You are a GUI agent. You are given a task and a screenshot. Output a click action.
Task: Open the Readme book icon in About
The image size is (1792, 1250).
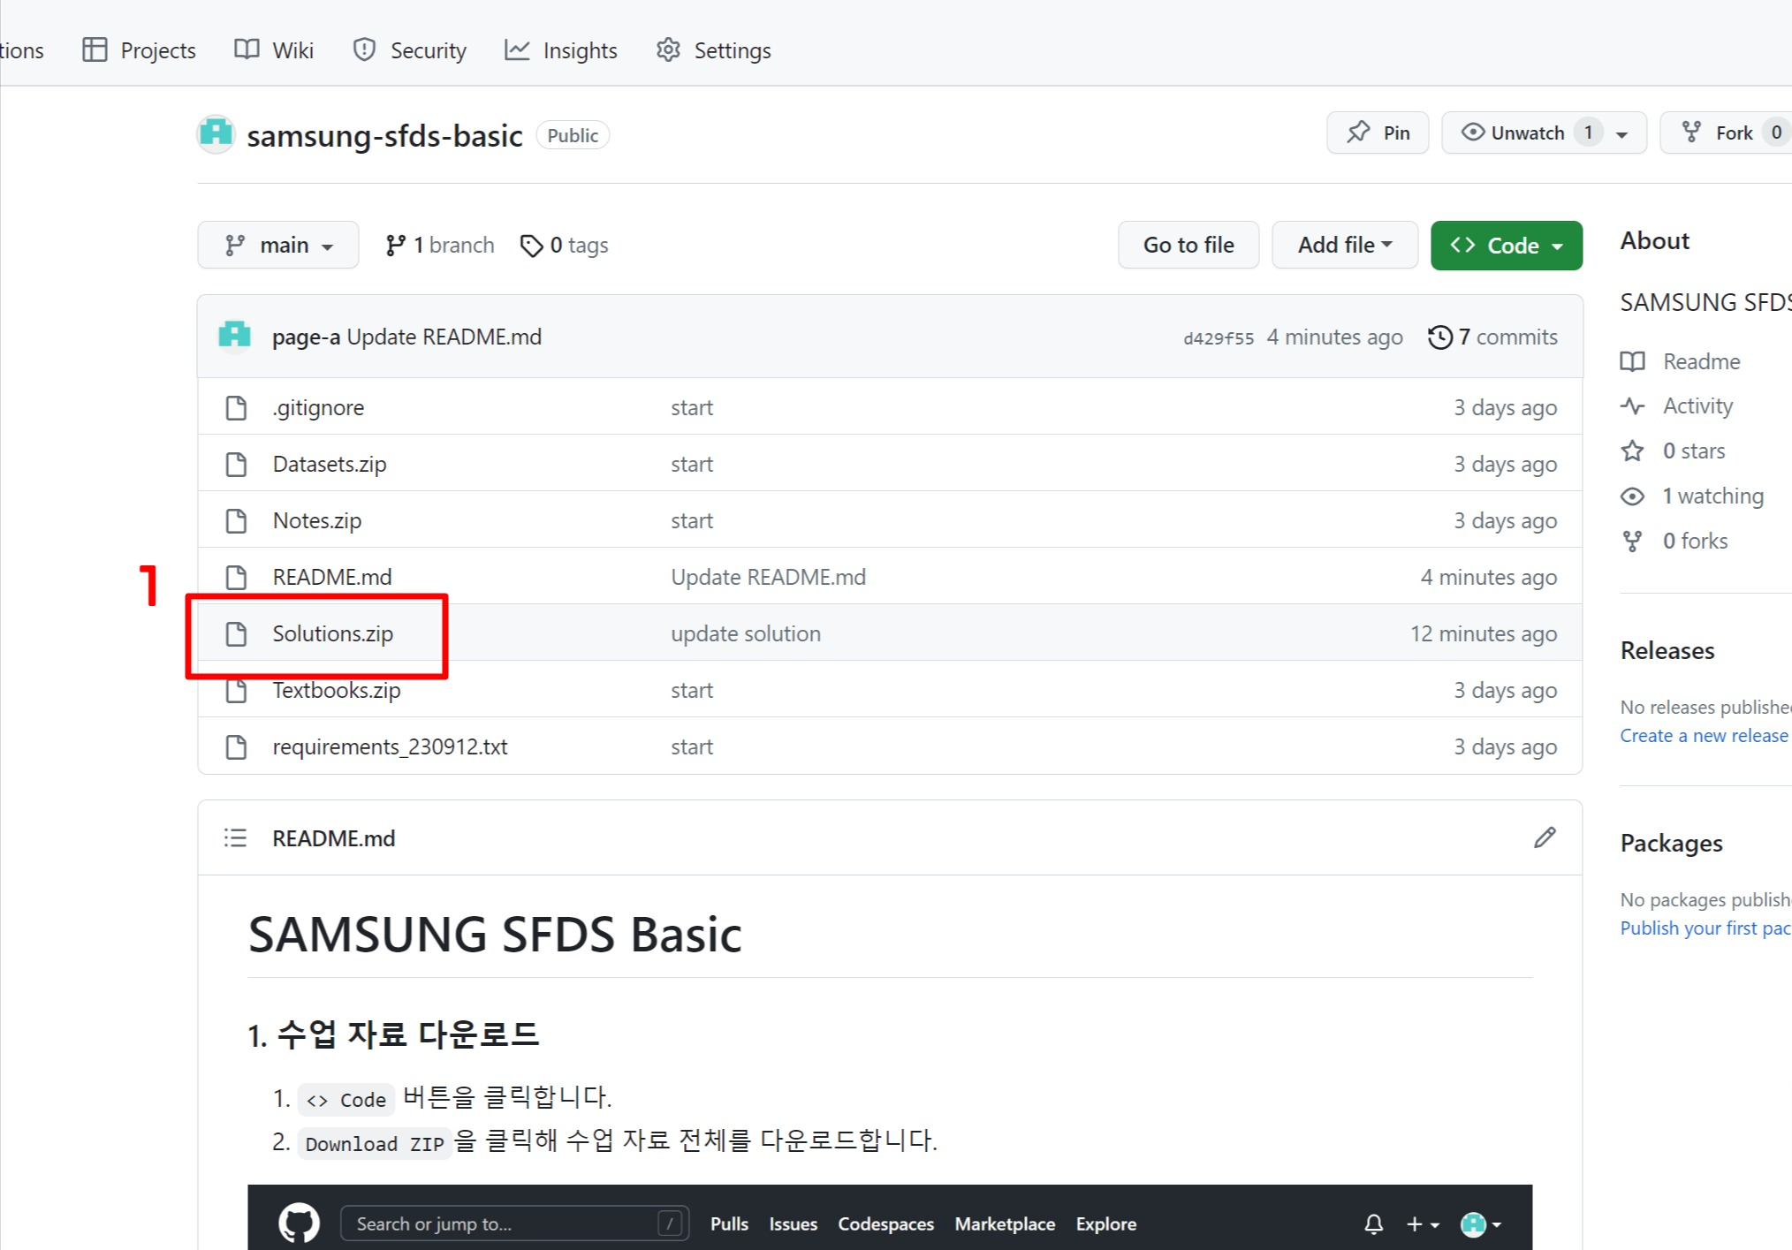point(1633,361)
